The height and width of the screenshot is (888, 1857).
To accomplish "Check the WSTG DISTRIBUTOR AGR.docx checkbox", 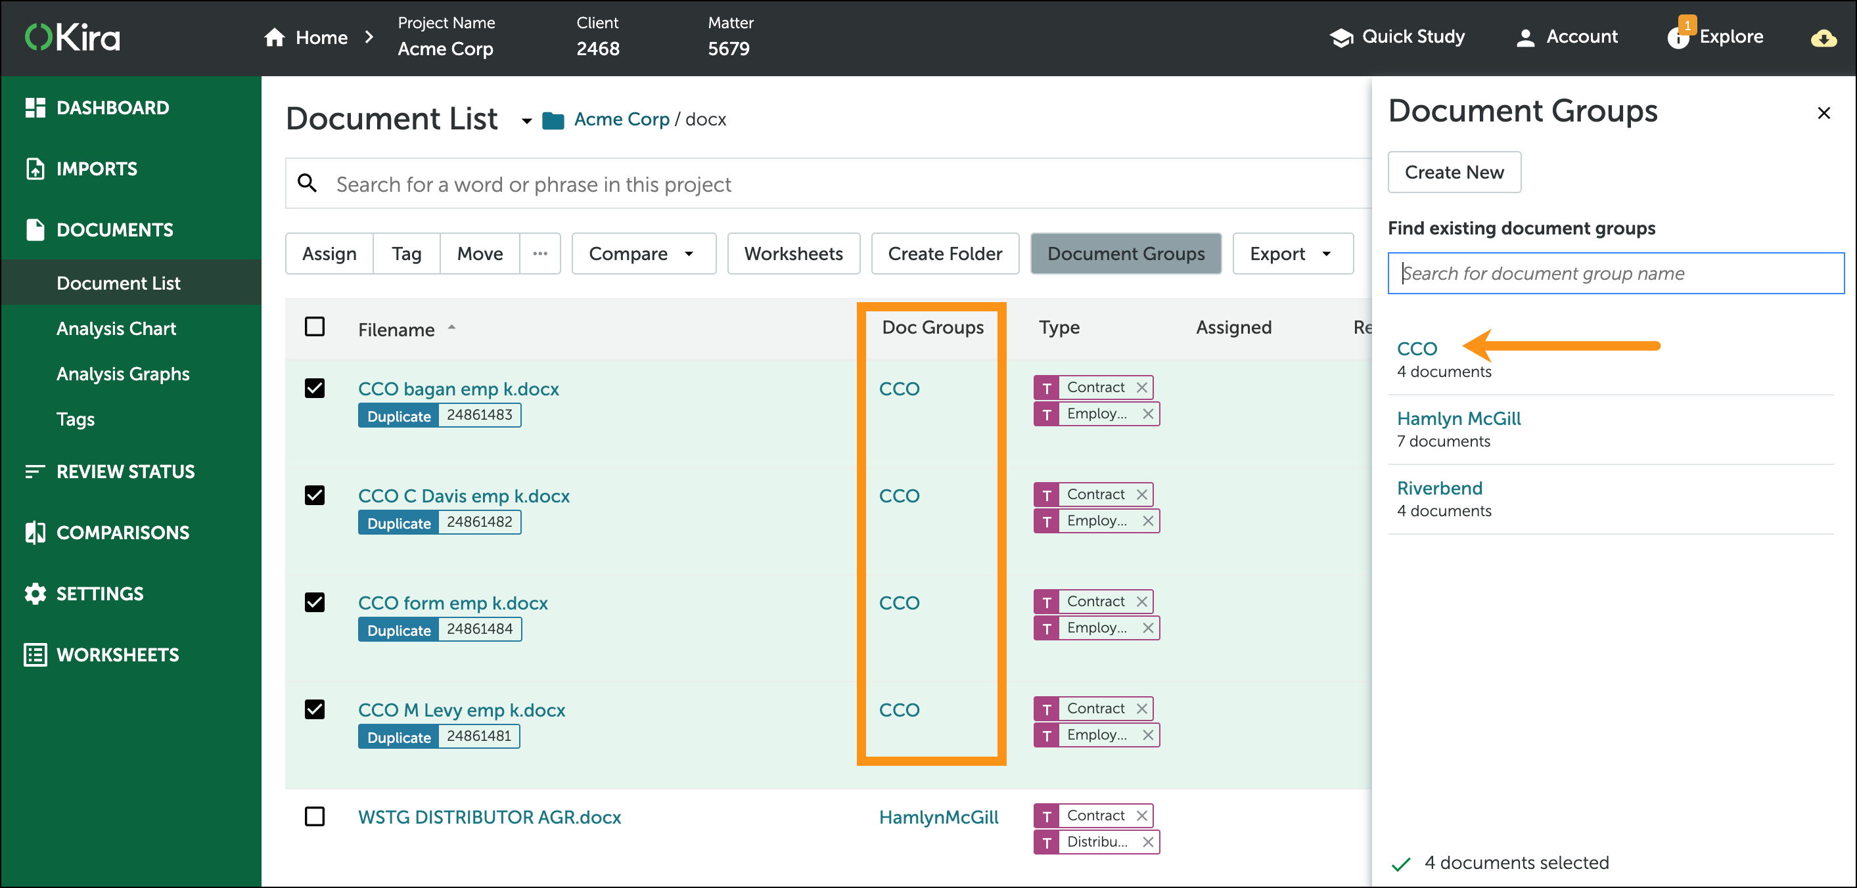I will tap(314, 816).
